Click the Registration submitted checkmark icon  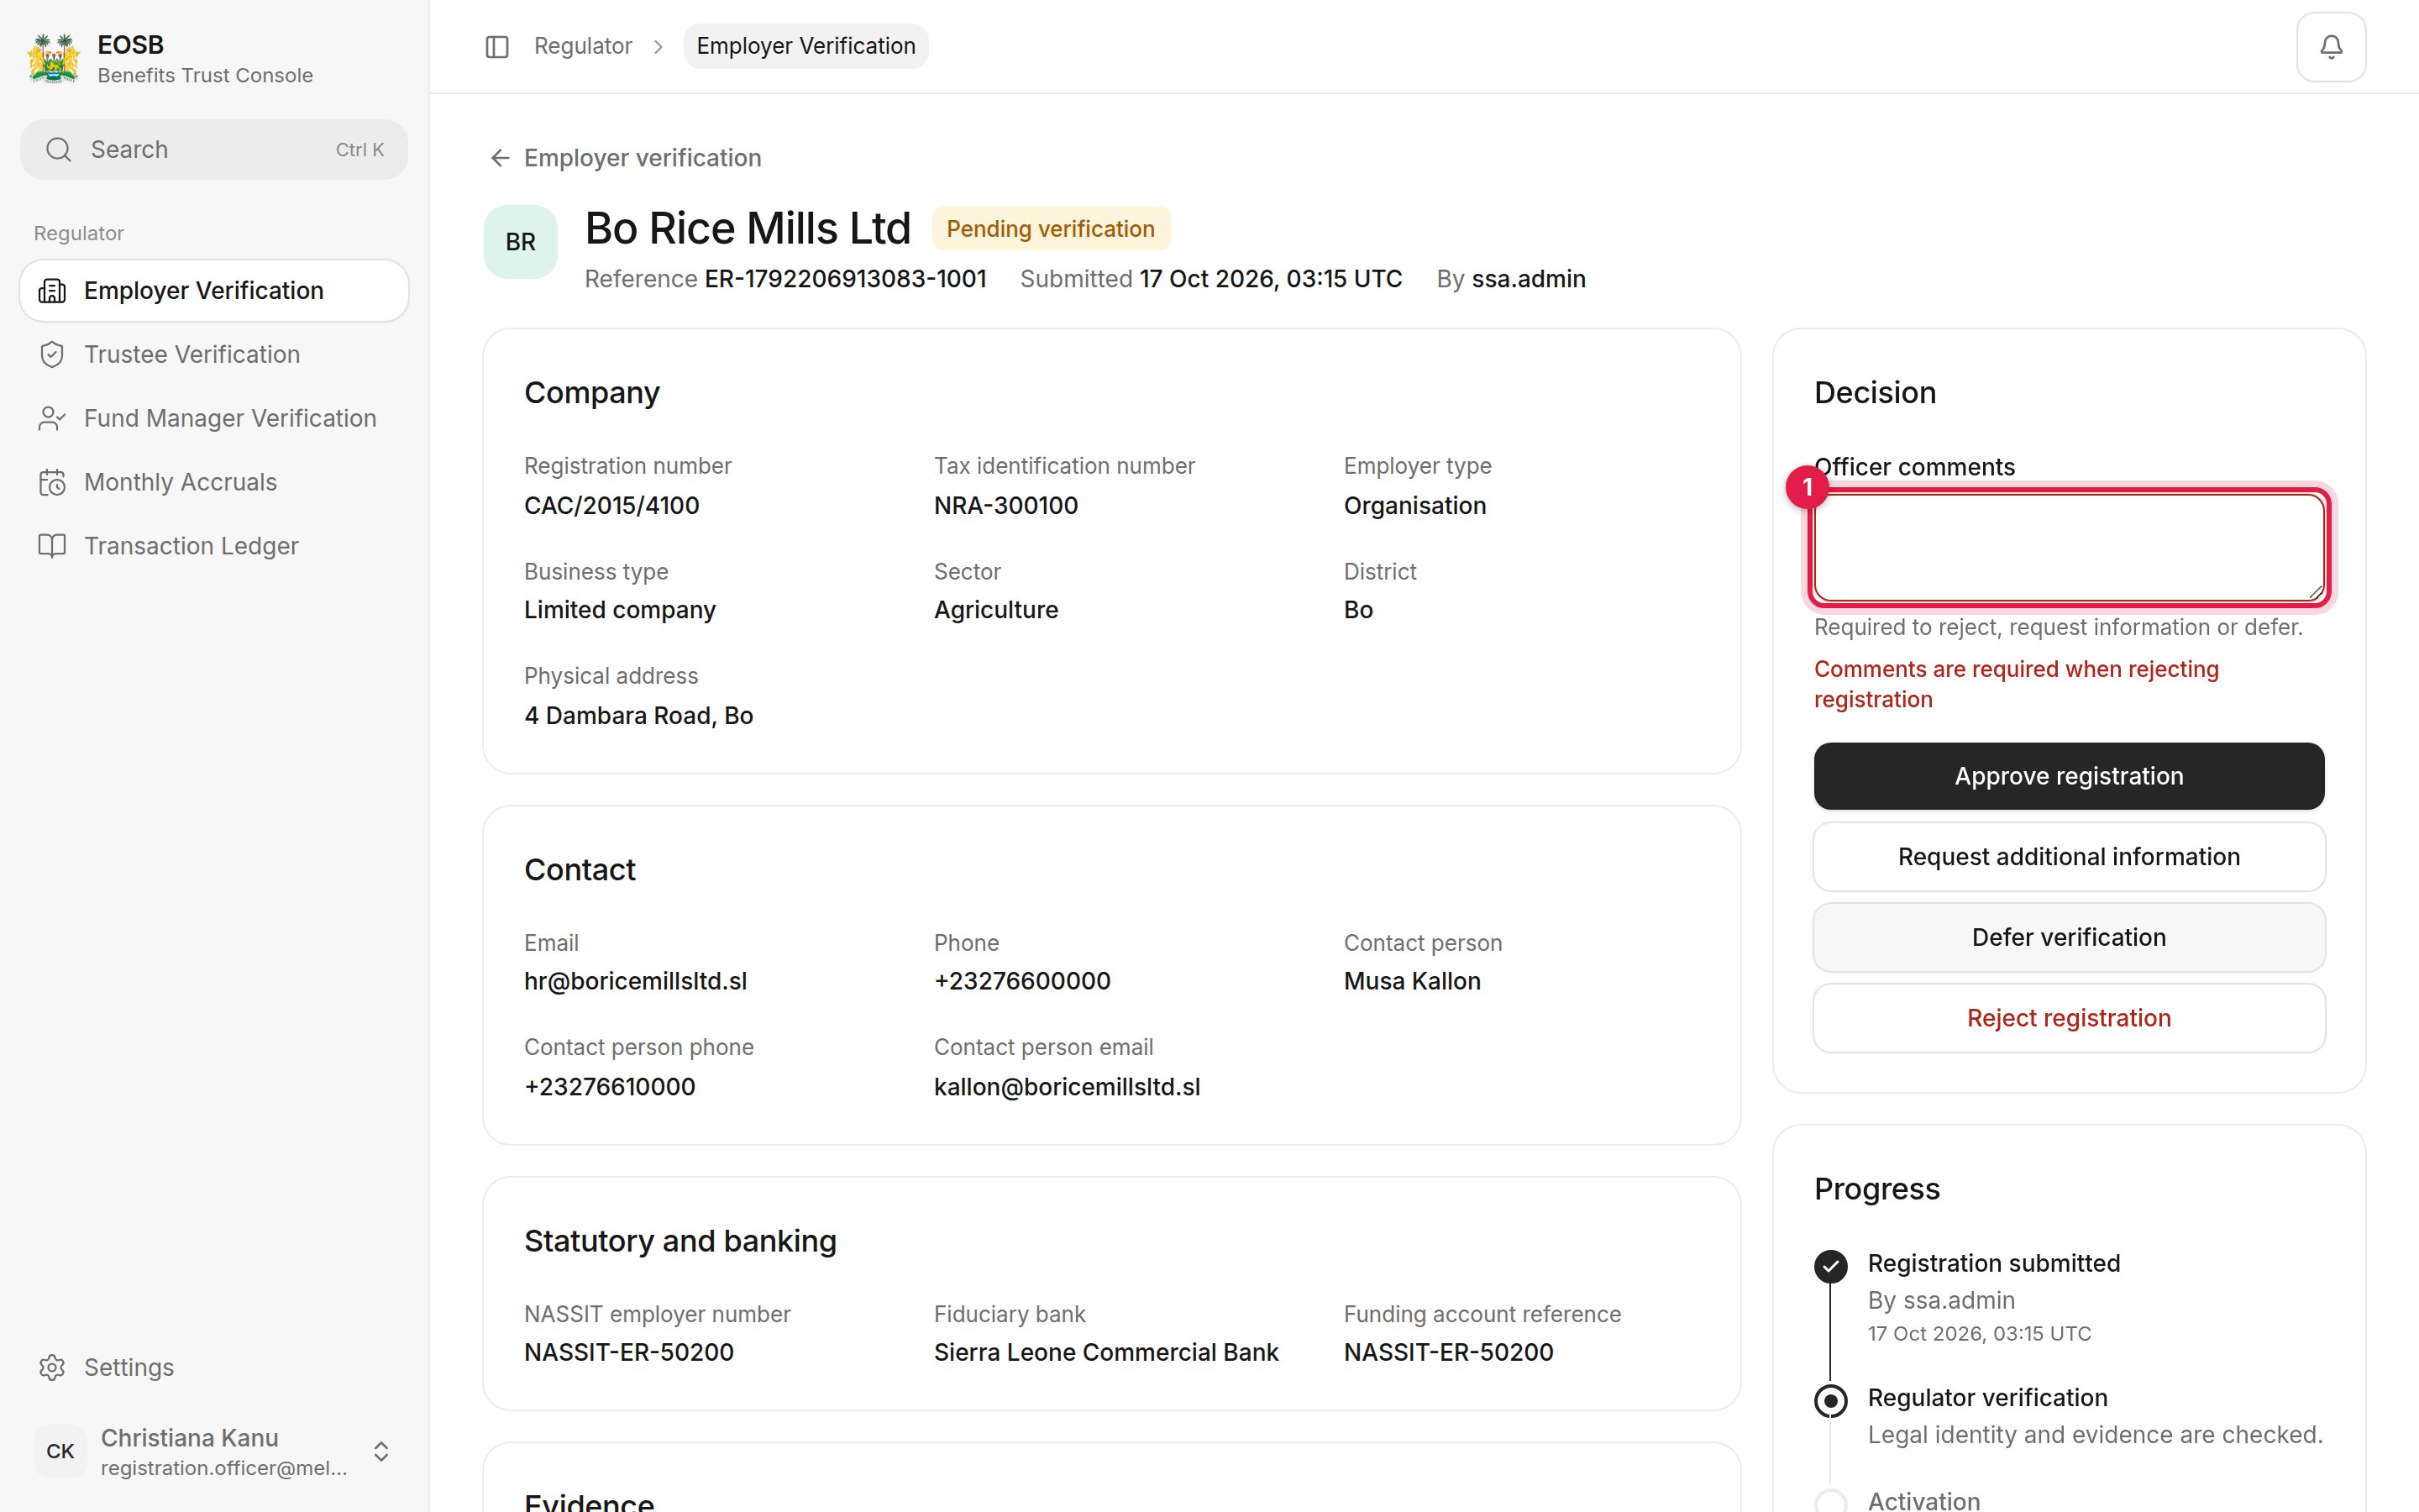(1830, 1266)
